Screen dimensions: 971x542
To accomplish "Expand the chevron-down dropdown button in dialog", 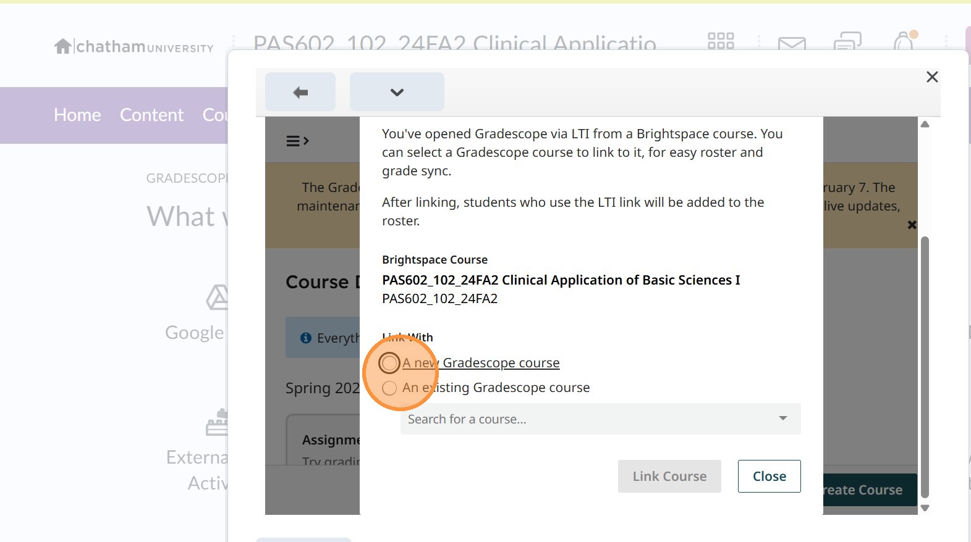I will [397, 92].
